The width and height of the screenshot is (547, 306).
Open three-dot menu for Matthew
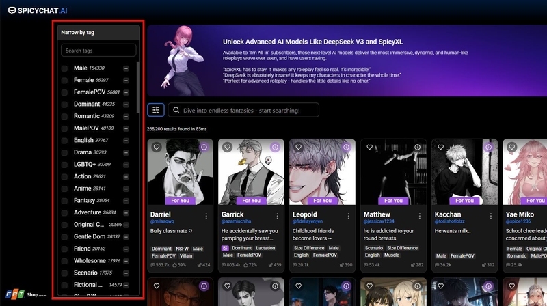(420, 216)
